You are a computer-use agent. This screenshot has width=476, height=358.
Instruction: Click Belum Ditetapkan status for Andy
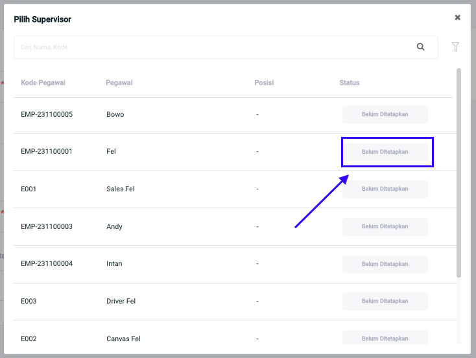pos(385,227)
